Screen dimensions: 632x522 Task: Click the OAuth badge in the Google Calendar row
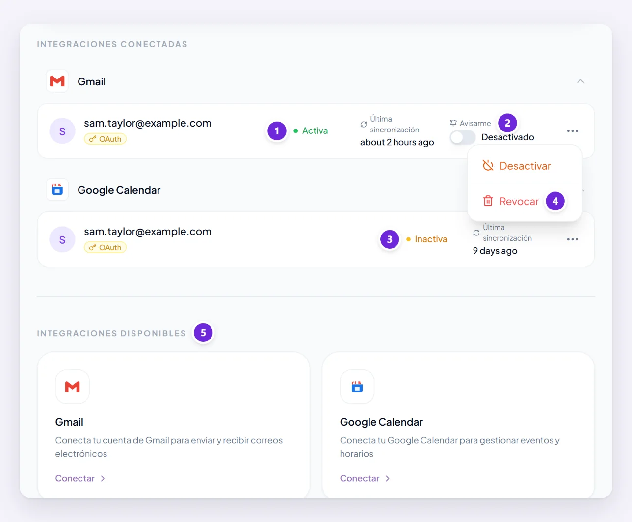[105, 248]
